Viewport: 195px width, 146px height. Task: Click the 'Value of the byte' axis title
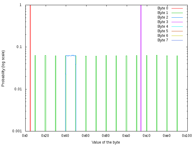click(106, 142)
